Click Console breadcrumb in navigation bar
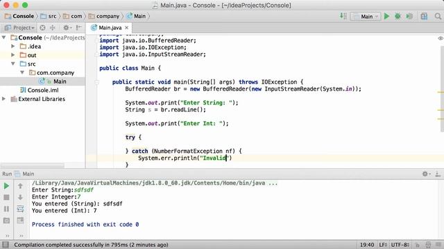Screen dimensions: 444x249 [19, 16]
